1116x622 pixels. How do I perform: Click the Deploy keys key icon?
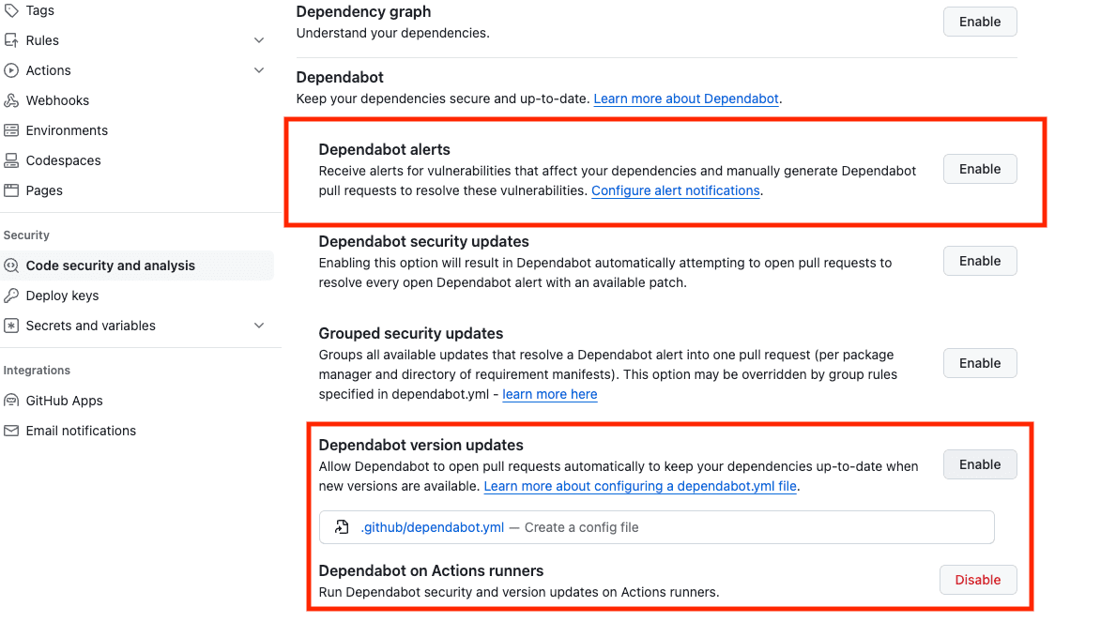coord(11,296)
